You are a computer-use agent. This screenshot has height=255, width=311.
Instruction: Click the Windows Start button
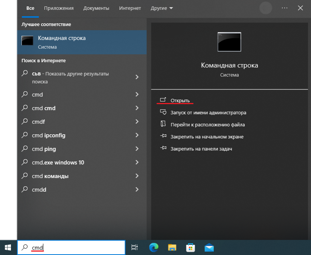[8, 247]
